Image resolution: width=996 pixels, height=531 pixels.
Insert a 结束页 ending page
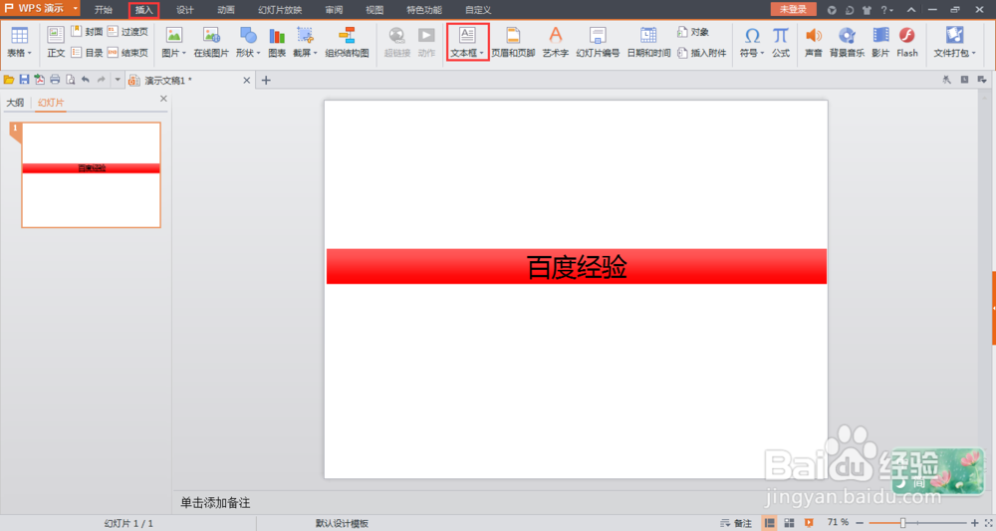127,53
